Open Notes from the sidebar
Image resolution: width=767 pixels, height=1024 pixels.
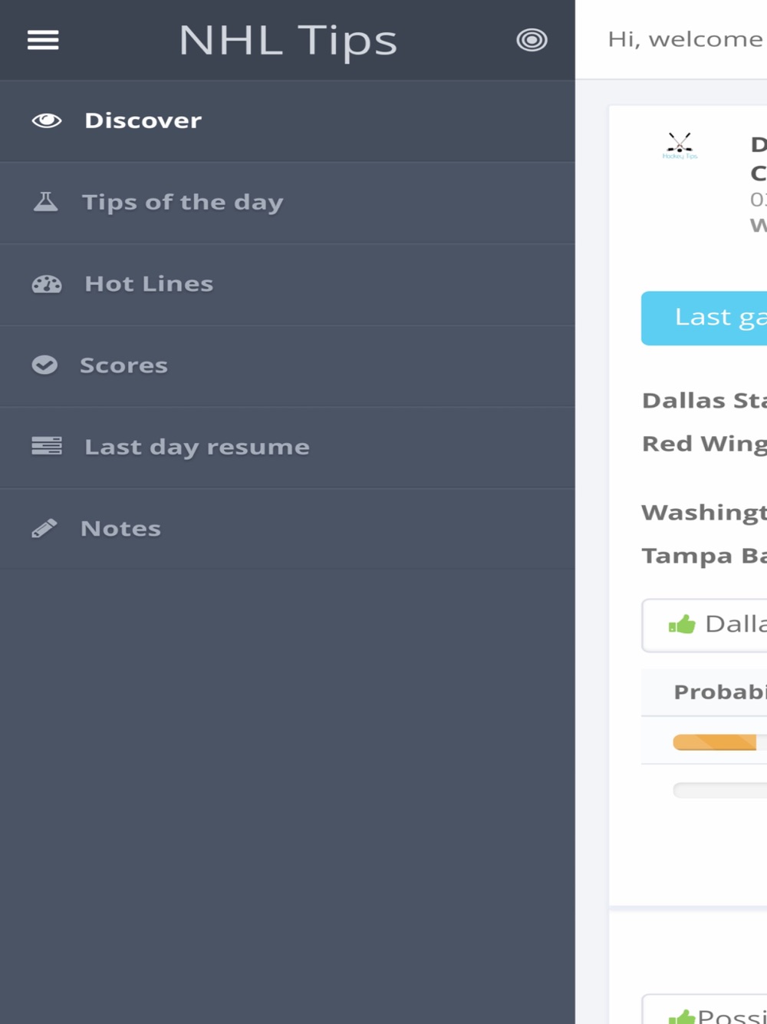click(288, 529)
